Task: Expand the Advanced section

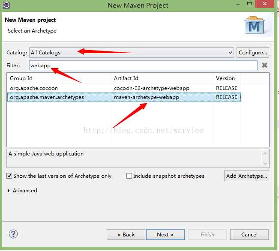Action: point(9,191)
